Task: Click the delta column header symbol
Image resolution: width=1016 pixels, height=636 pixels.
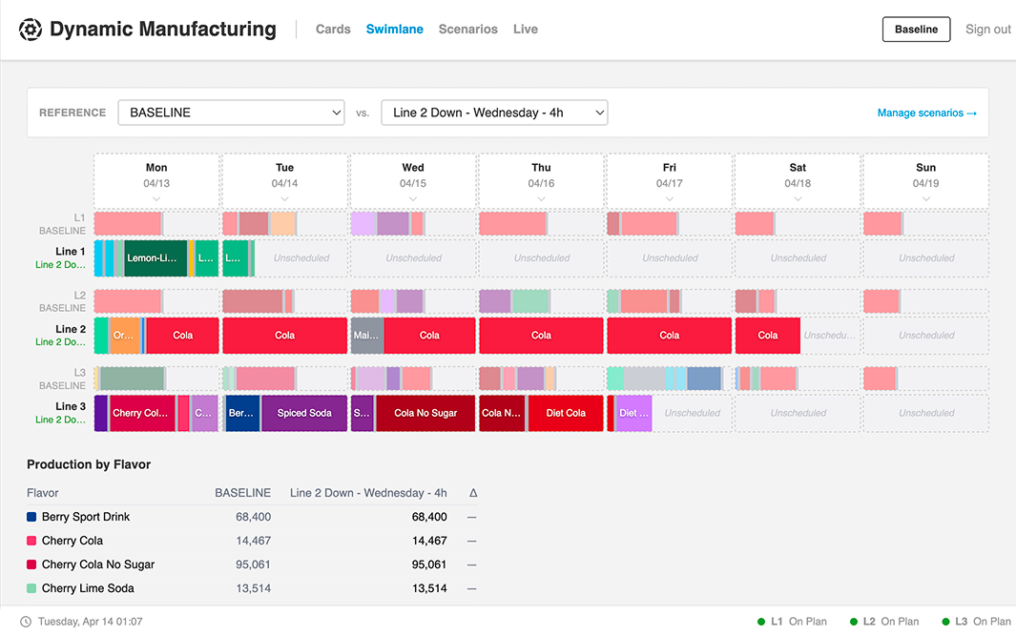Action: [x=473, y=493]
